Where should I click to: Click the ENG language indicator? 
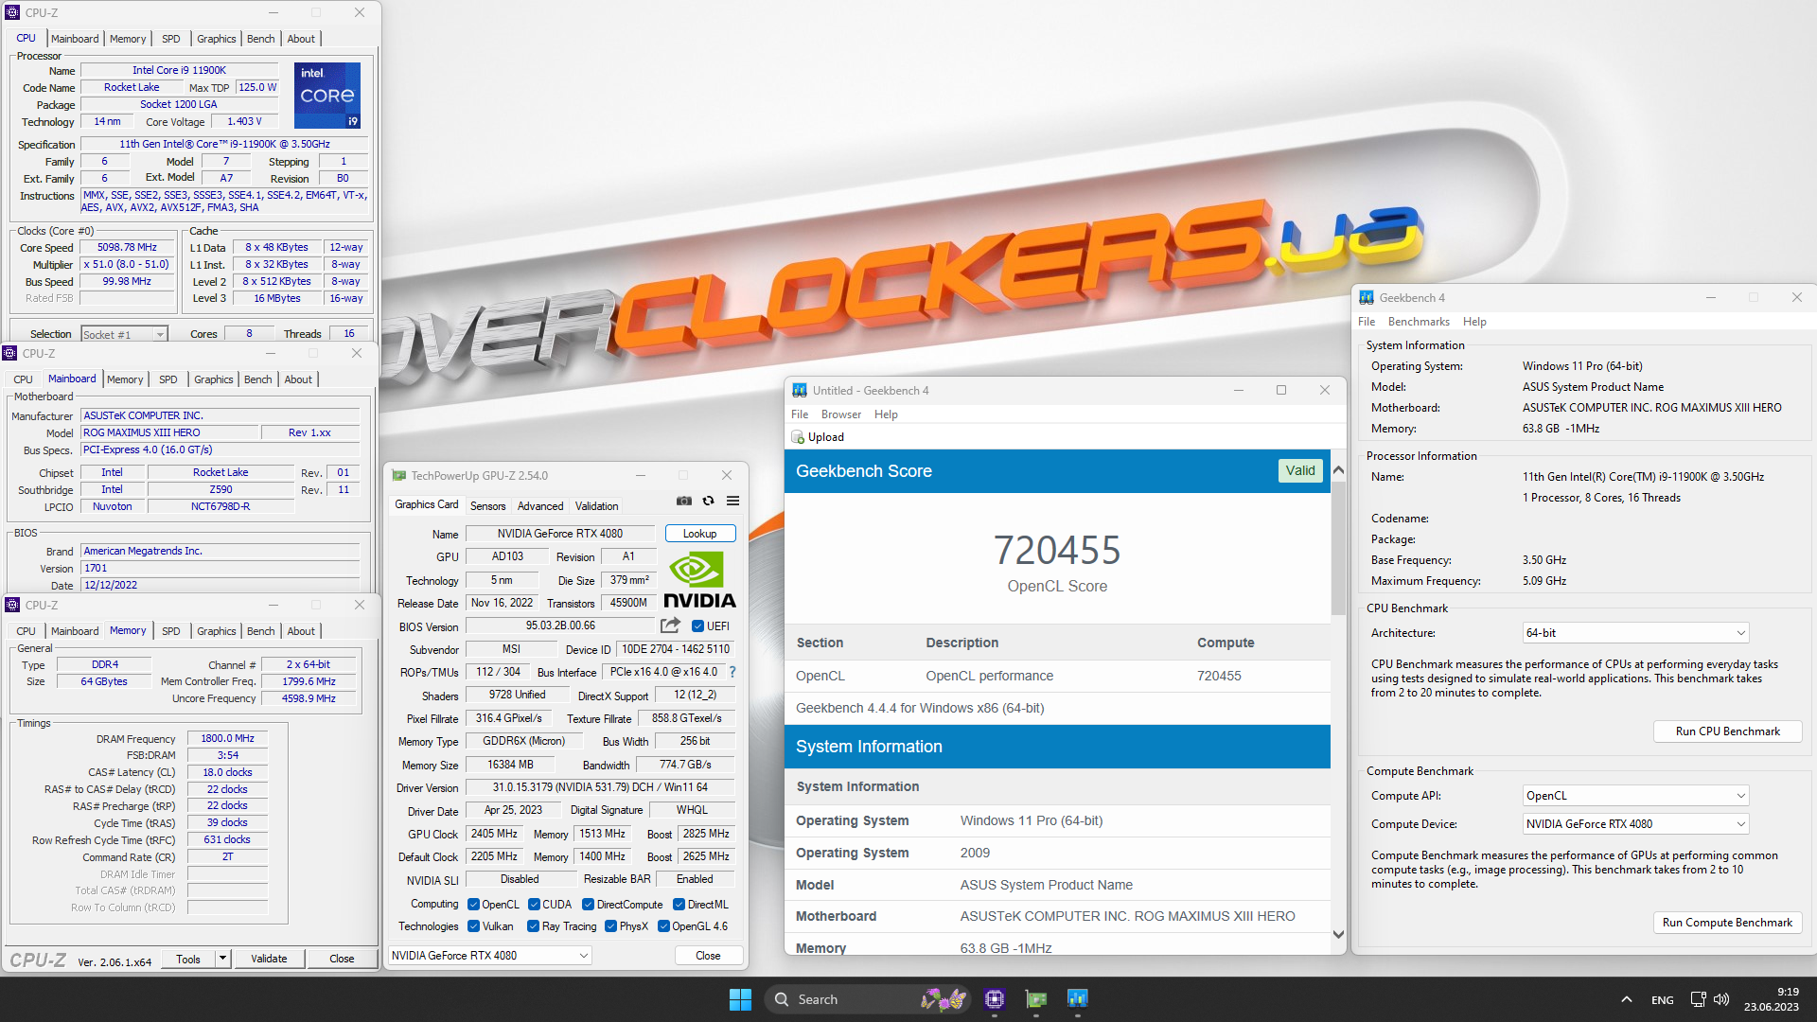click(1663, 1000)
